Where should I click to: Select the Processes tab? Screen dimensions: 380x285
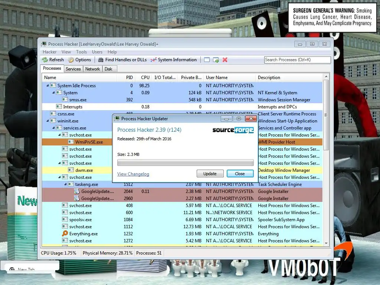point(52,68)
